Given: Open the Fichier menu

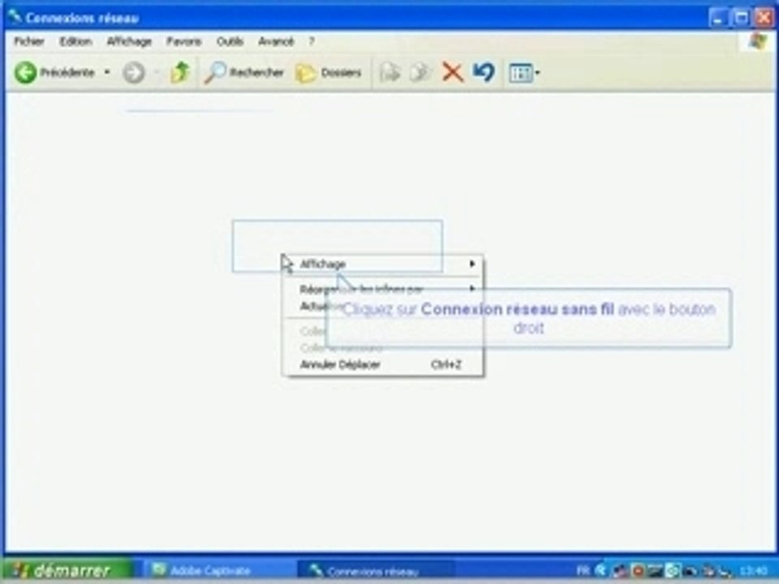Looking at the screenshot, I should pyautogui.click(x=29, y=41).
